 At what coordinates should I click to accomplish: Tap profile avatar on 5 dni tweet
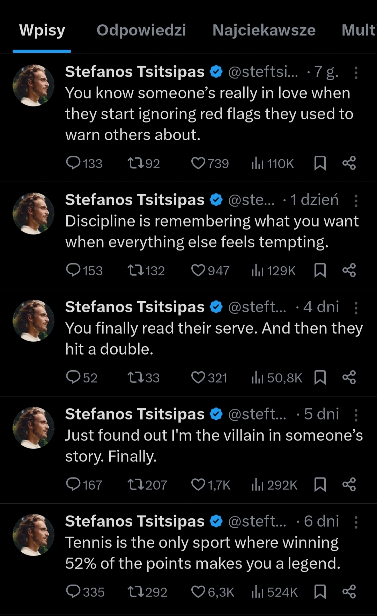(x=34, y=428)
